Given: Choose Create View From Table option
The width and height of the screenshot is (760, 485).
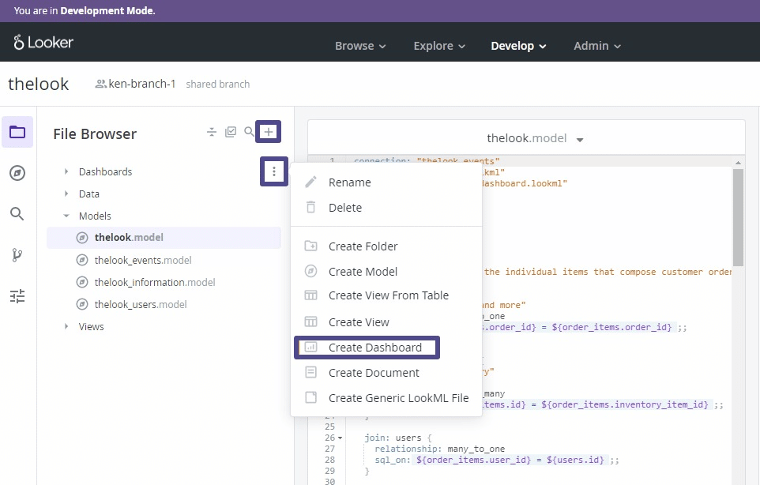Looking at the screenshot, I should (x=386, y=295).
